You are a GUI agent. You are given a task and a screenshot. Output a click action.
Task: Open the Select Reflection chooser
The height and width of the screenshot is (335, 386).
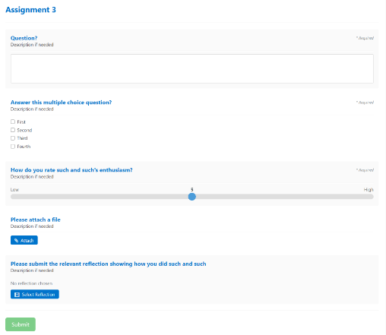[x=35, y=294]
